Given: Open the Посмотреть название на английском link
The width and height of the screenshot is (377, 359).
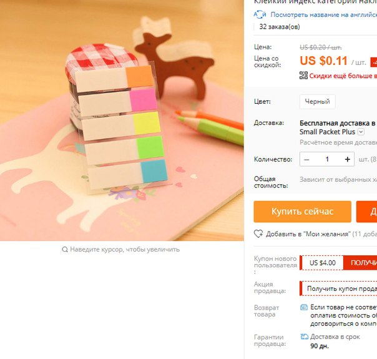Looking at the screenshot, I should (x=323, y=14).
